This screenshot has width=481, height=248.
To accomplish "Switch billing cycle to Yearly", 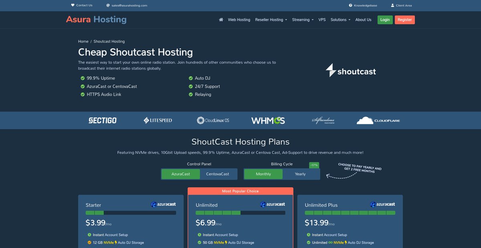I will (301, 174).
